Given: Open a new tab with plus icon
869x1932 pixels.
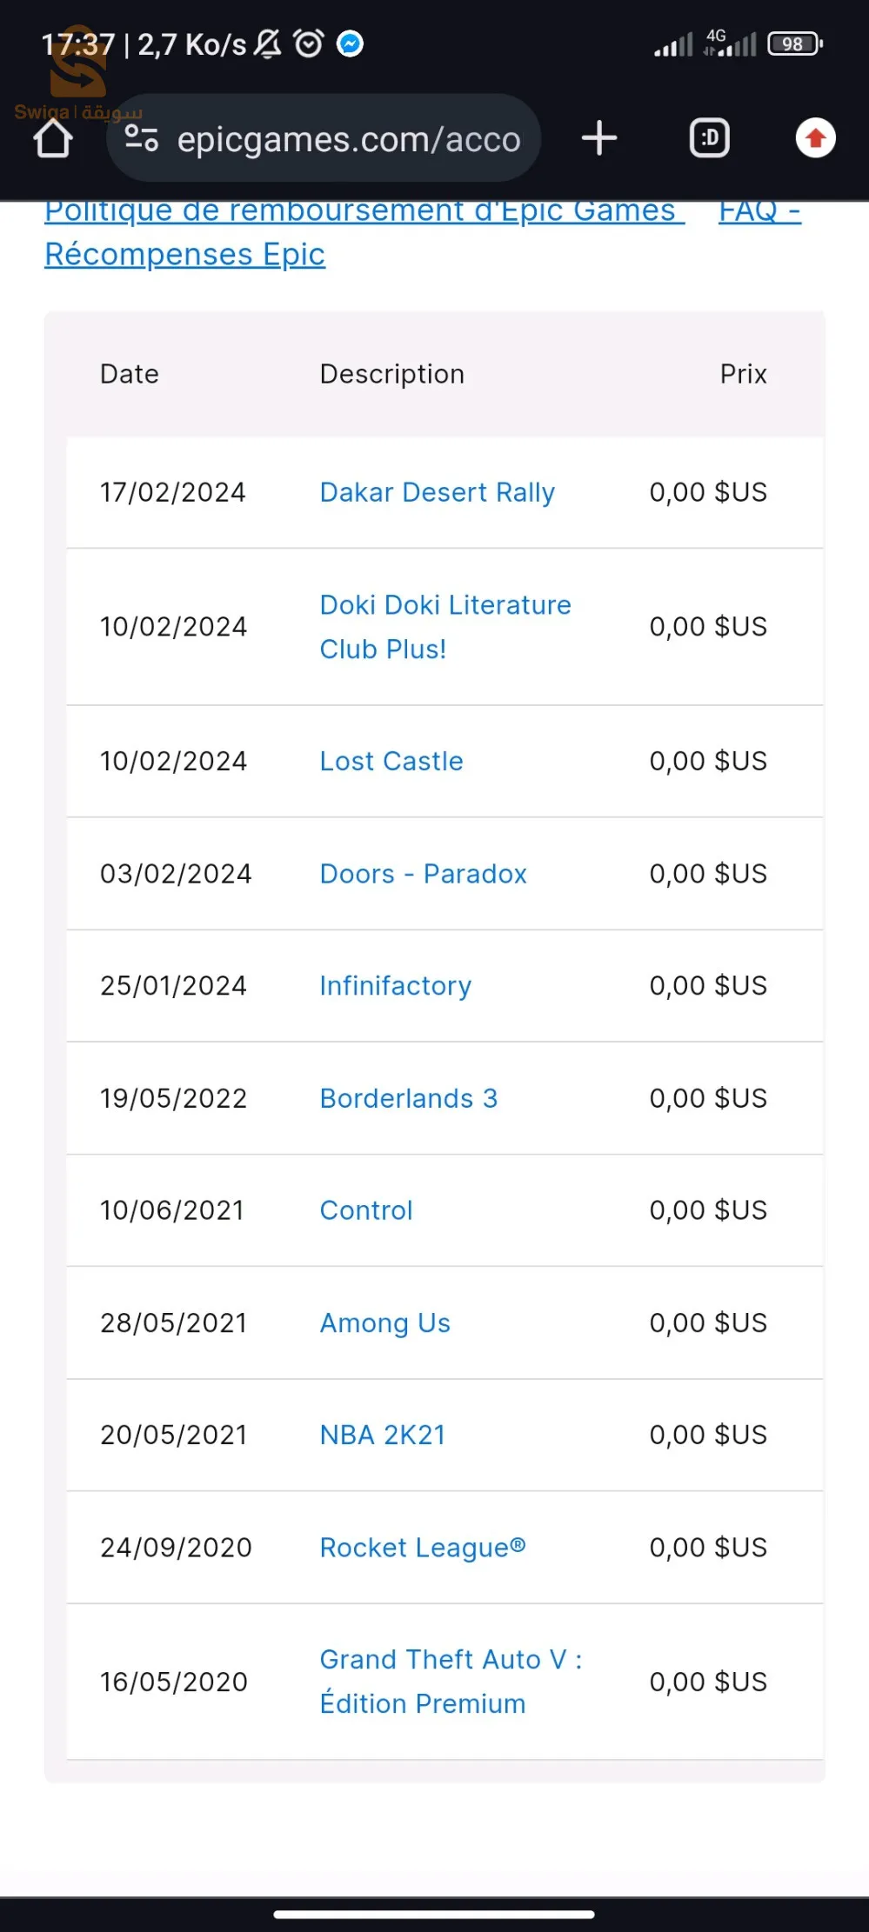Looking at the screenshot, I should pos(599,138).
